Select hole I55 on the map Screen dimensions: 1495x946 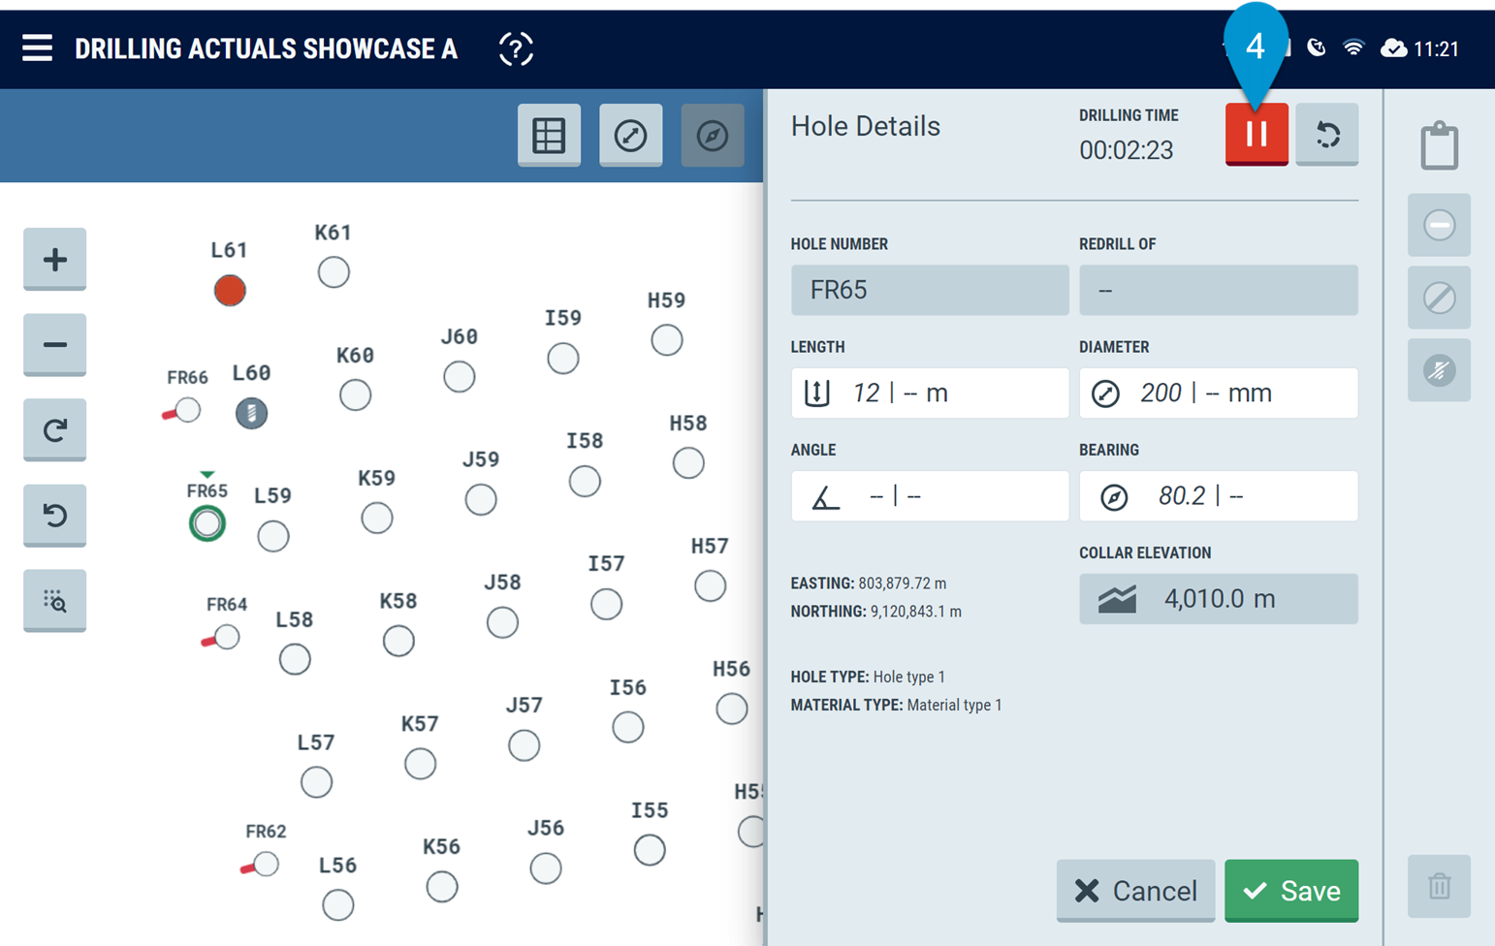tap(650, 850)
